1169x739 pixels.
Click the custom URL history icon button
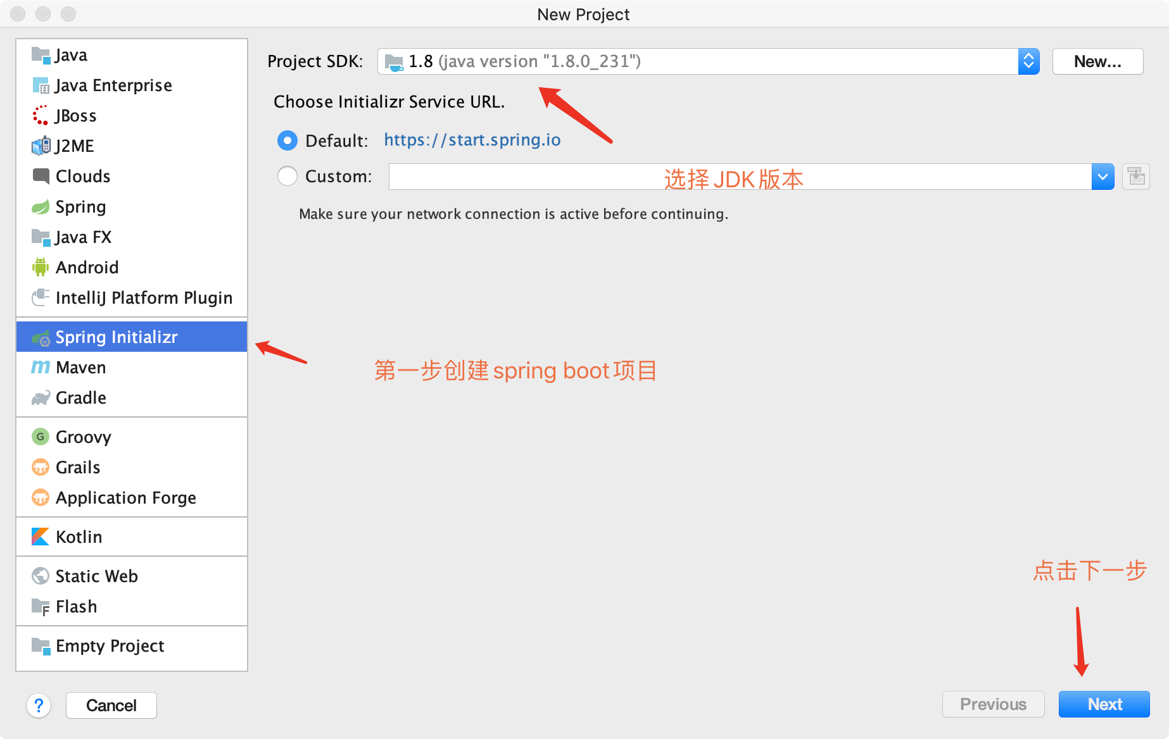pos(1136,177)
